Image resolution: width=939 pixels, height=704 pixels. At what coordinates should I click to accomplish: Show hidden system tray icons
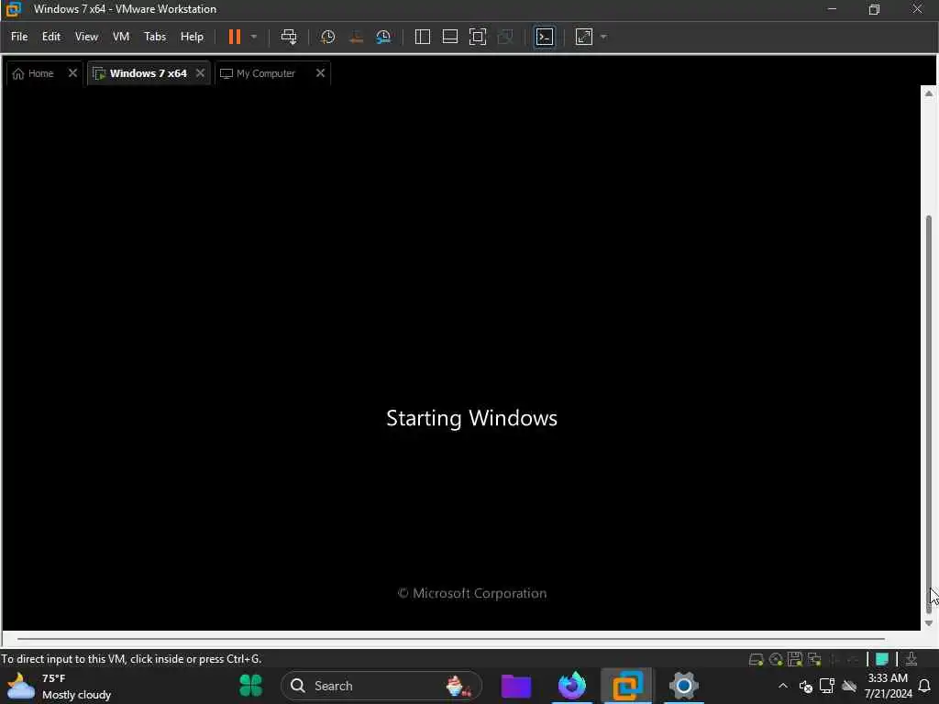click(x=783, y=686)
